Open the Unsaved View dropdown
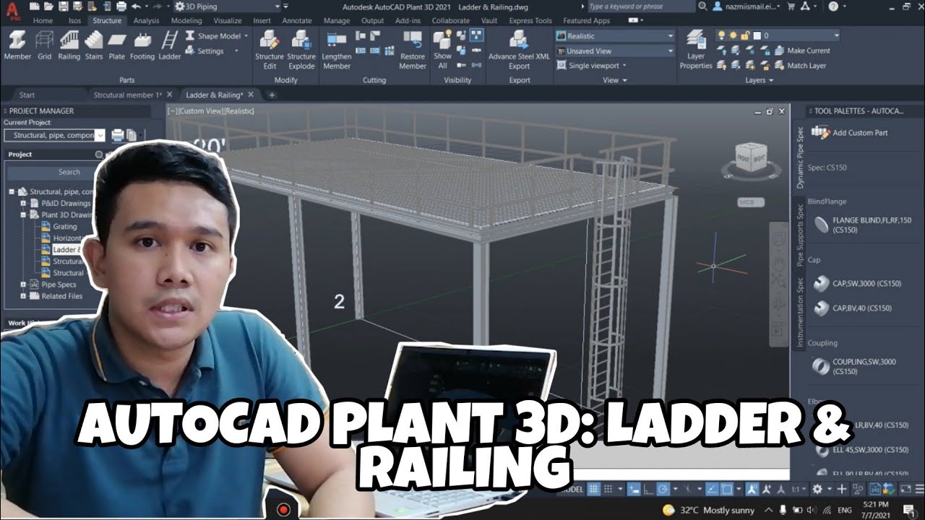 pyautogui.click(x=615, y=51)
